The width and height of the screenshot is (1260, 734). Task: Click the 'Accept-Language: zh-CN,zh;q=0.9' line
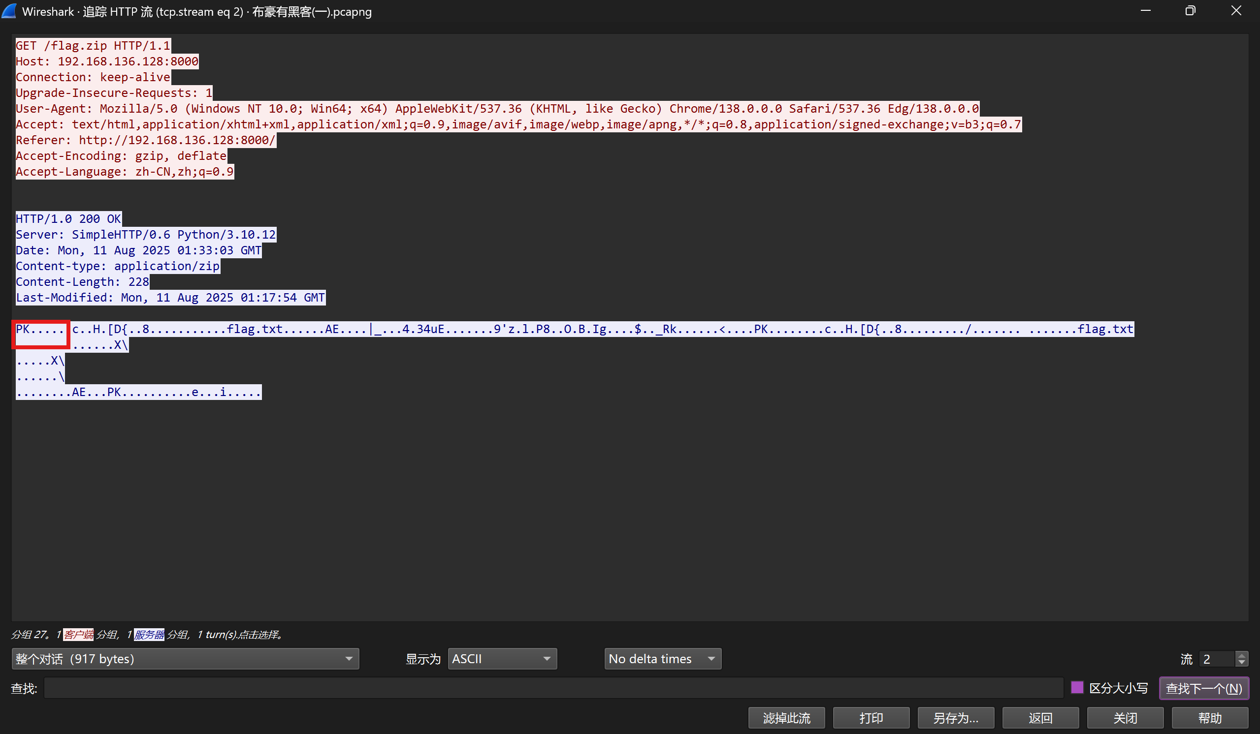125,171
